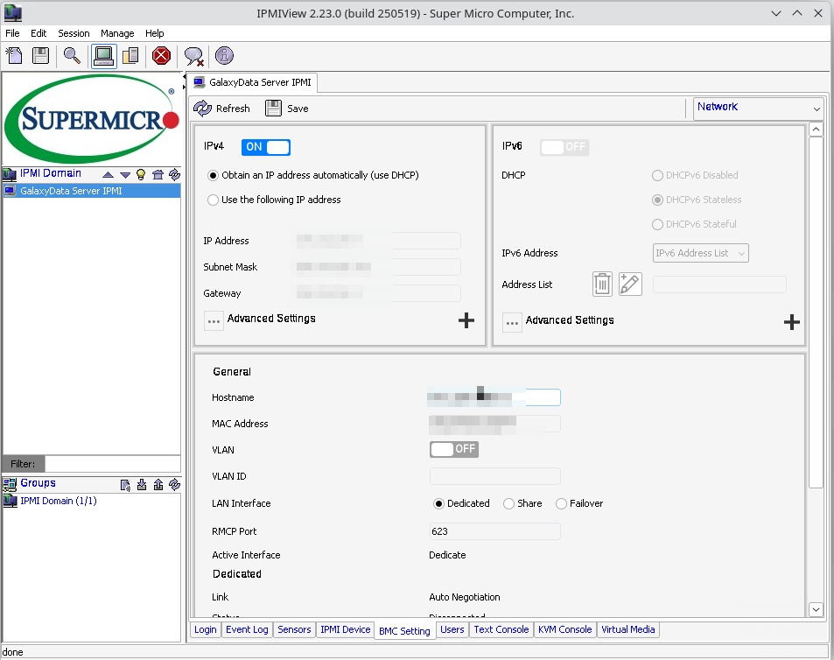Open the Network settings dropdown
This screenshot has height=660, width=834.
(759, 109)
